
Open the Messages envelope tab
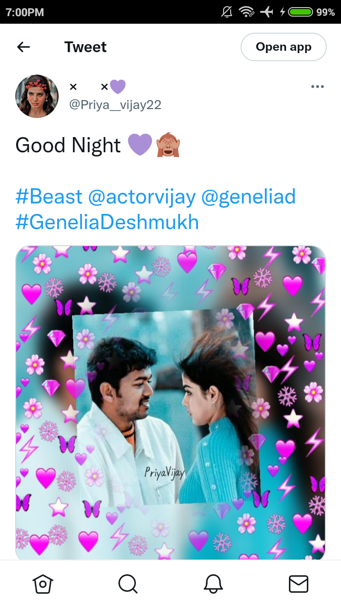pyautogui.click(x=298, y=584)
